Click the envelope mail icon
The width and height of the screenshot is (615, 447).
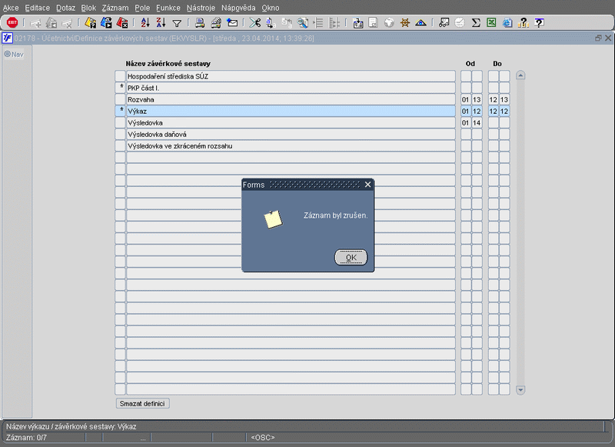click(232, 23)
